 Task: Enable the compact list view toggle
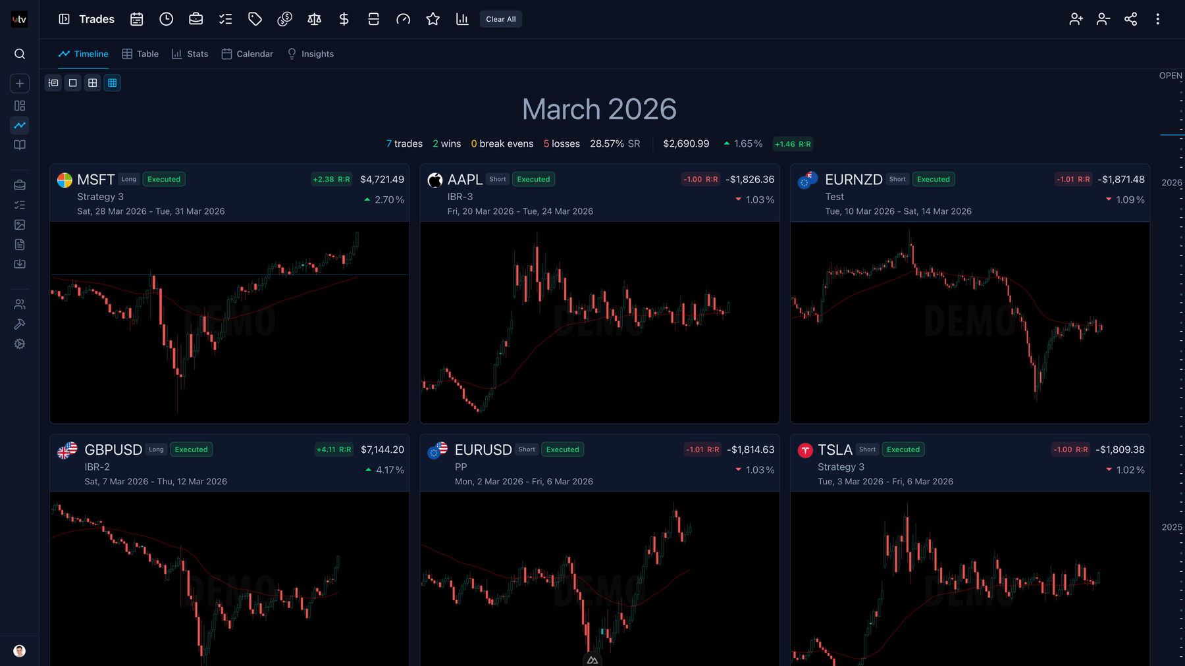tap(53, 82)
